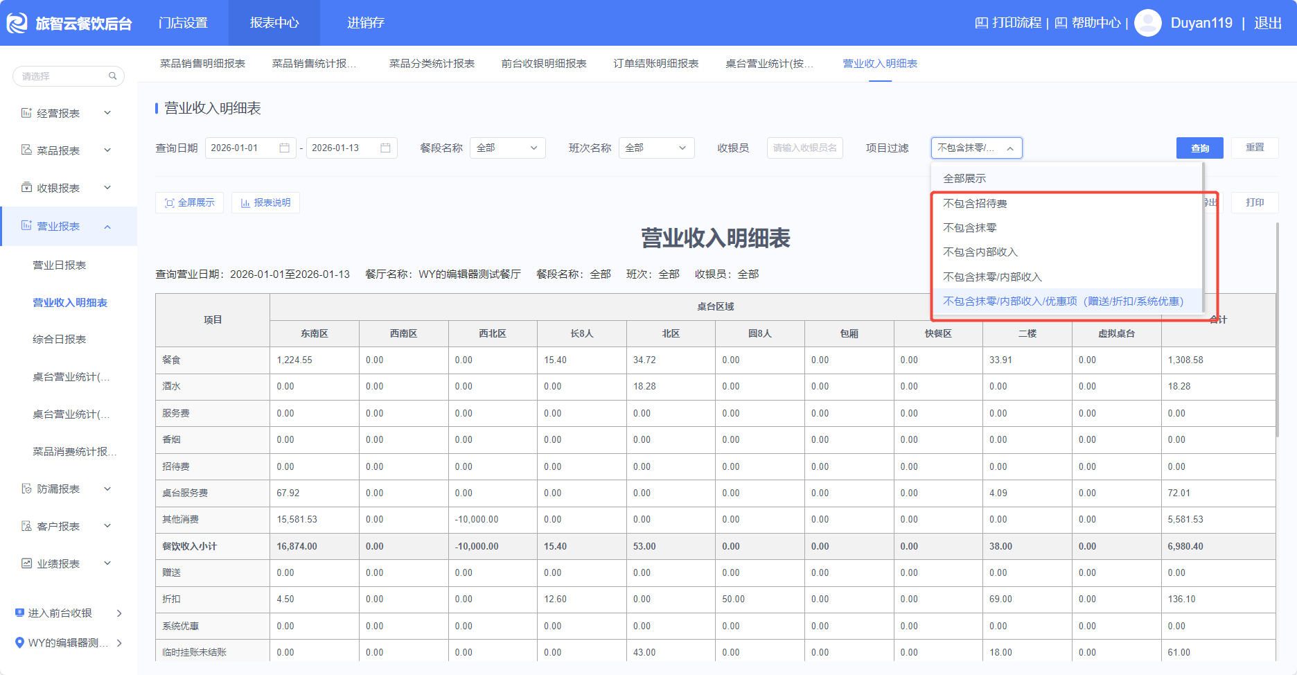The image size is (1297, 675).
Task: Select 不包含抹零 filter option
Action: click(969, 227)
